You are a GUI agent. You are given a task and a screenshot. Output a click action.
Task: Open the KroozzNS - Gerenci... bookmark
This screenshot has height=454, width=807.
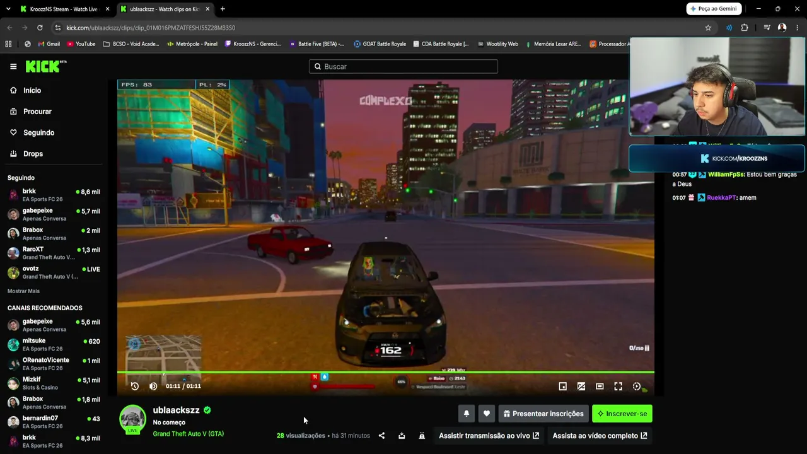point(253,44)
